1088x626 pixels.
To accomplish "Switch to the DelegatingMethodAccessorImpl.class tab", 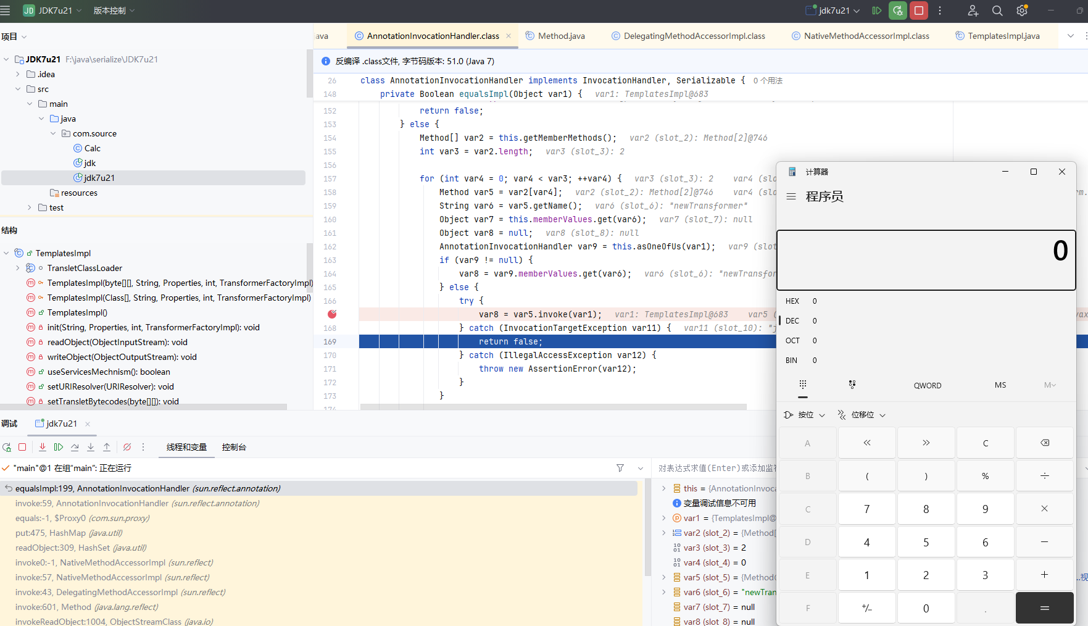I will click(x=688, y=36).
